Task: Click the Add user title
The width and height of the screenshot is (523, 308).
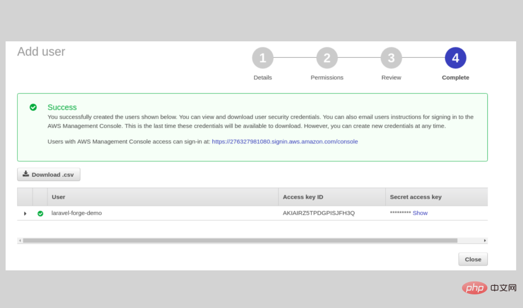Action: [41, 52]
